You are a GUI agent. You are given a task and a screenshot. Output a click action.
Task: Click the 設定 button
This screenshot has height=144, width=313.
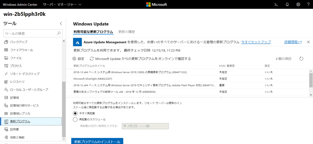point(78,59)
